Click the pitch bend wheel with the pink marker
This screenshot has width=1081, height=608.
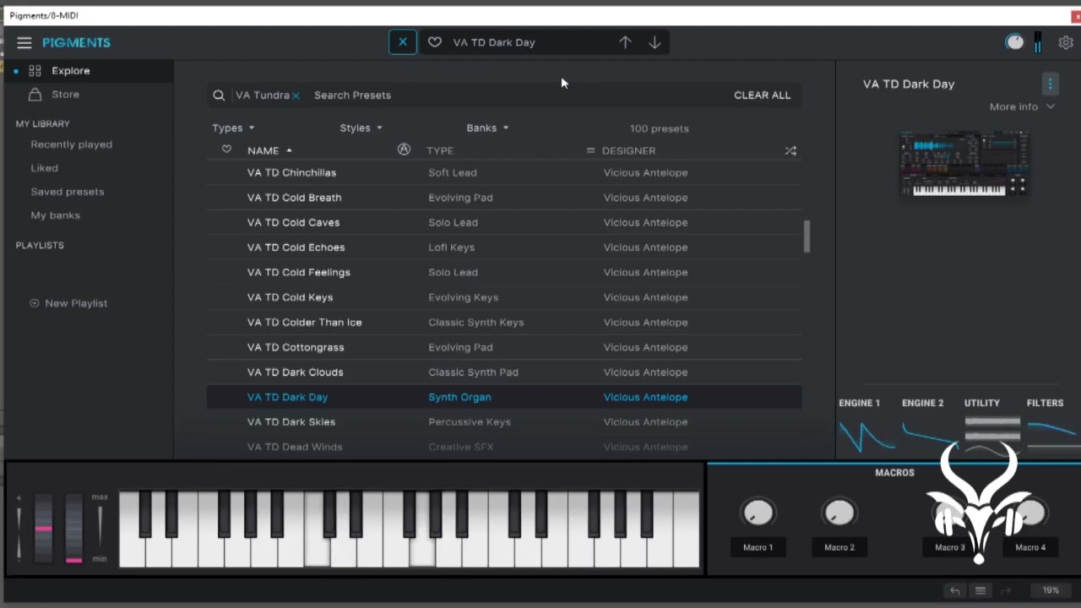click(x=43, y=528)
